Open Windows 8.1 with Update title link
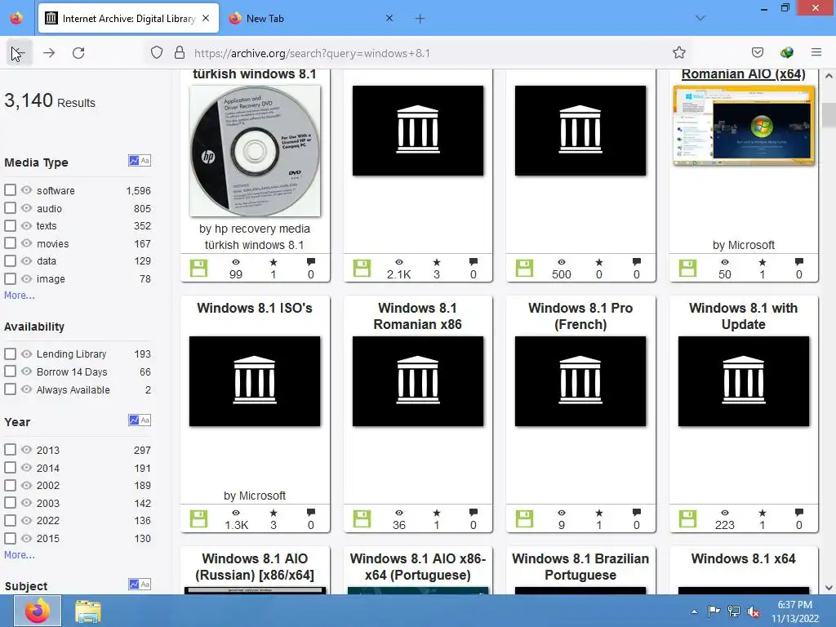Viewport: 836px width, 627px height. coord(743,316)
